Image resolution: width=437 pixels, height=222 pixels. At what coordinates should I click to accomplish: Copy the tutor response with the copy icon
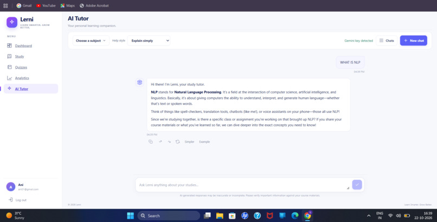(151, 142)
